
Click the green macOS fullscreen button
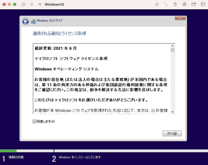coord(15,4)
